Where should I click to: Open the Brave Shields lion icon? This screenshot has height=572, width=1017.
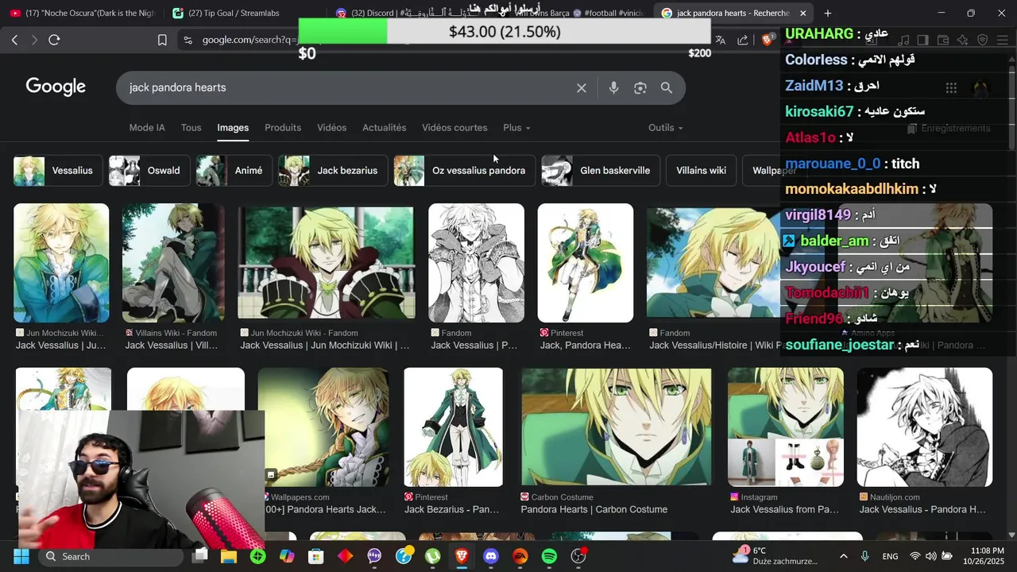tap(767, 40)
